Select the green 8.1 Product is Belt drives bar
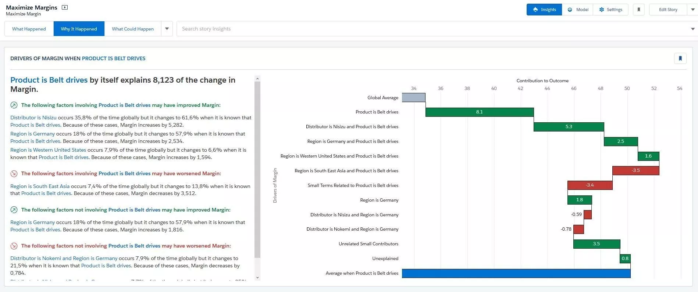This screenshot has height=292, width=698. (x=480, y=112)
